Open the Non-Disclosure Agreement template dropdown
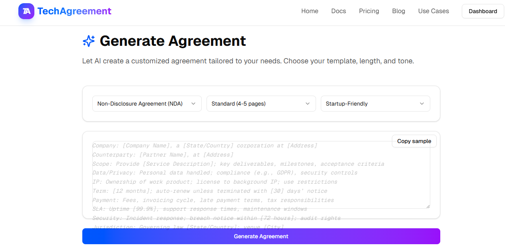This screenshot has width=505, height=247. pos(147,104)
